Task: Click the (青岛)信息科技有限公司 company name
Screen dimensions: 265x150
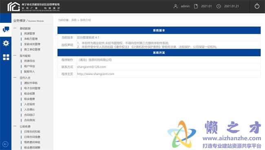Action: click(x=95, y=60)
